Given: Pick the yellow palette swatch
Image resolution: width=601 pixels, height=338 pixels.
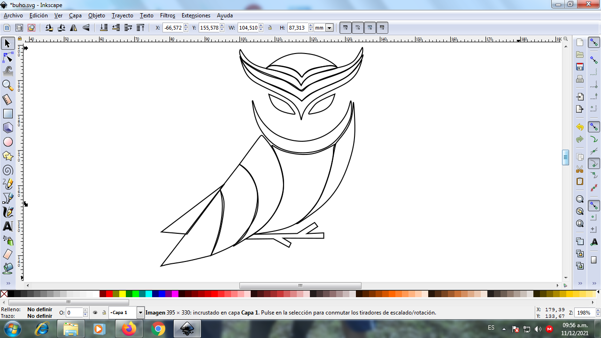Looking at the screenshot, I should click(x=123, y=294).
